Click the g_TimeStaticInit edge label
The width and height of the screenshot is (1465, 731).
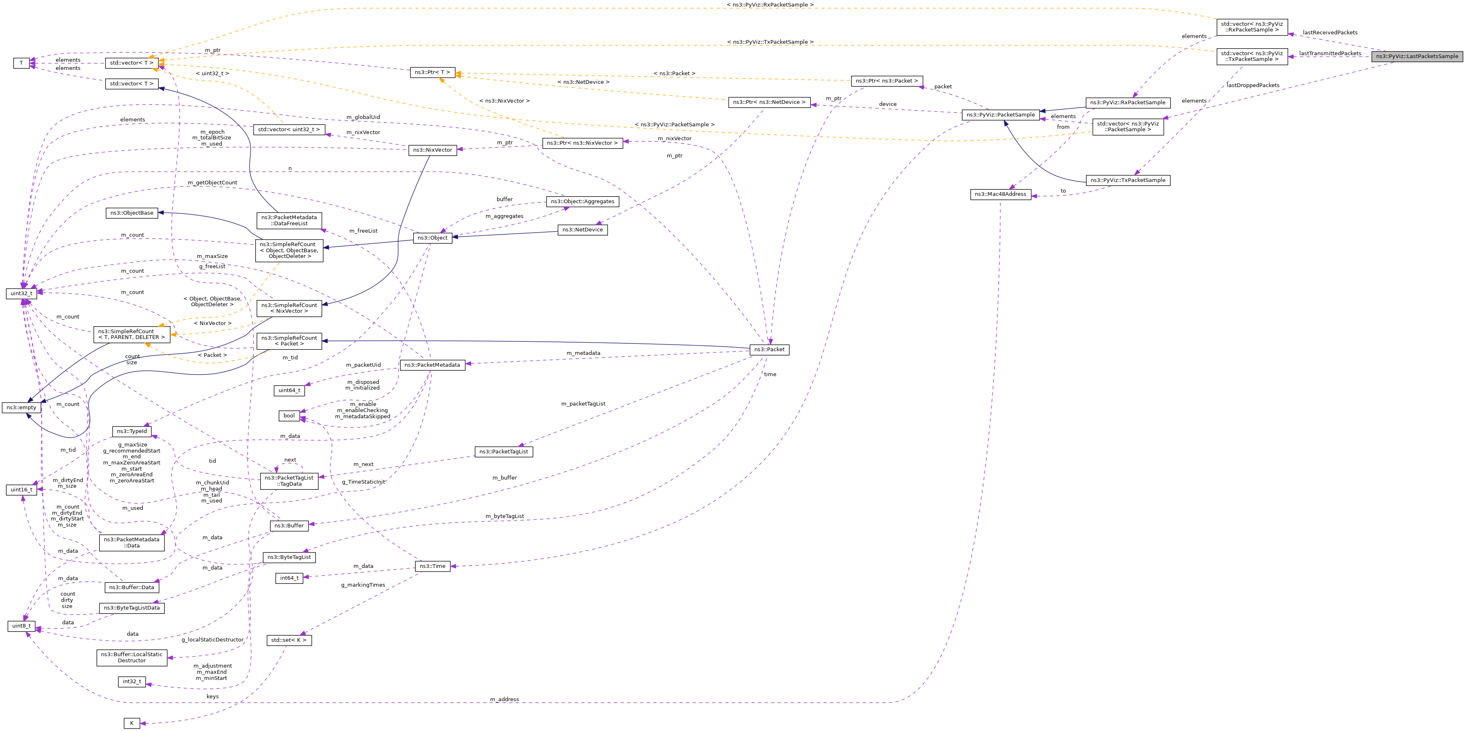(x=363, y=482)
